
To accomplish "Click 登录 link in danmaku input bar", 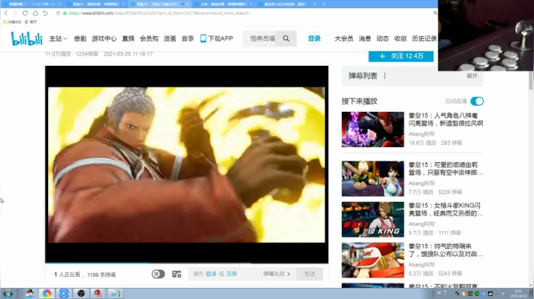I will 211,274.
